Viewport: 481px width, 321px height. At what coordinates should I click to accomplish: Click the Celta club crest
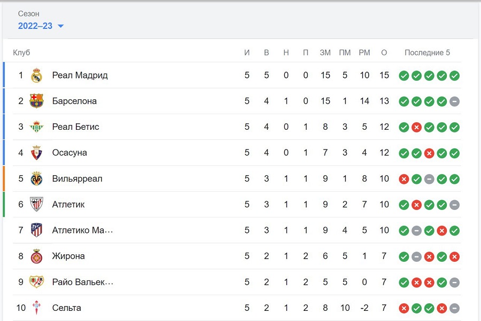click(x=36, y=308)
